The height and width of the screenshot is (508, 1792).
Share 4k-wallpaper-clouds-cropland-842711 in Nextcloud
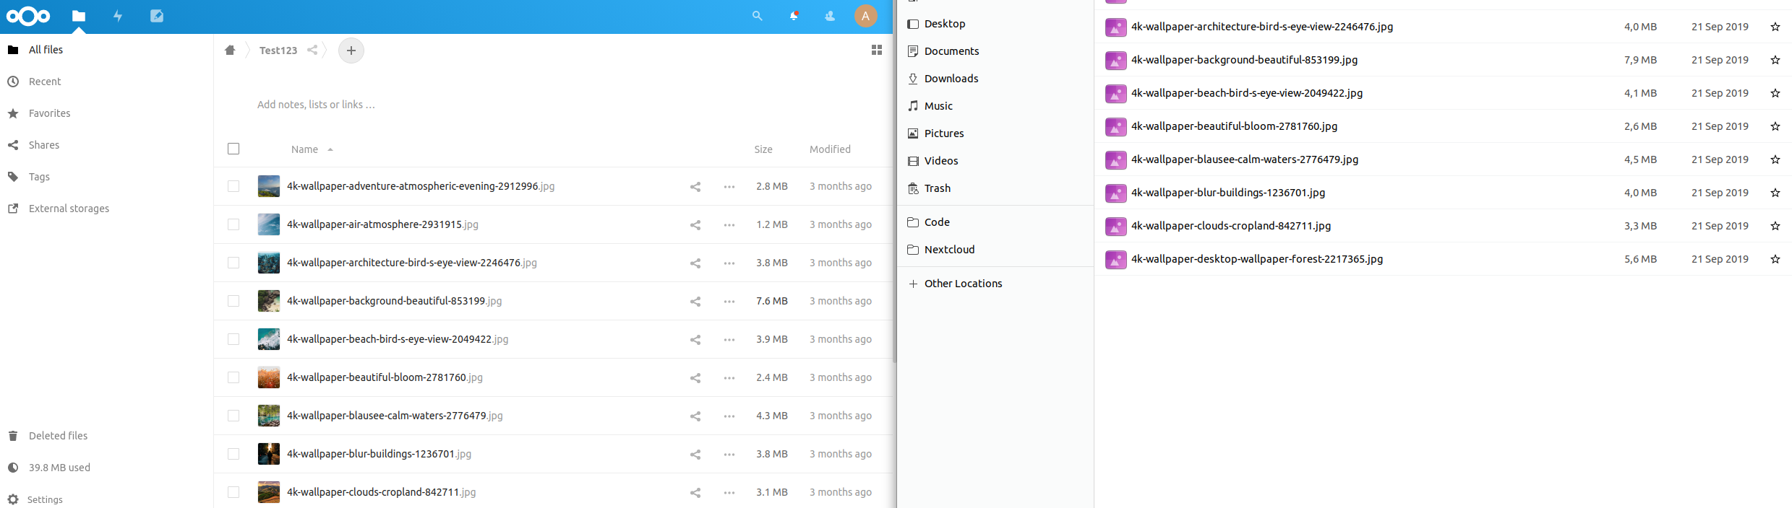click(x=695, y=492)
